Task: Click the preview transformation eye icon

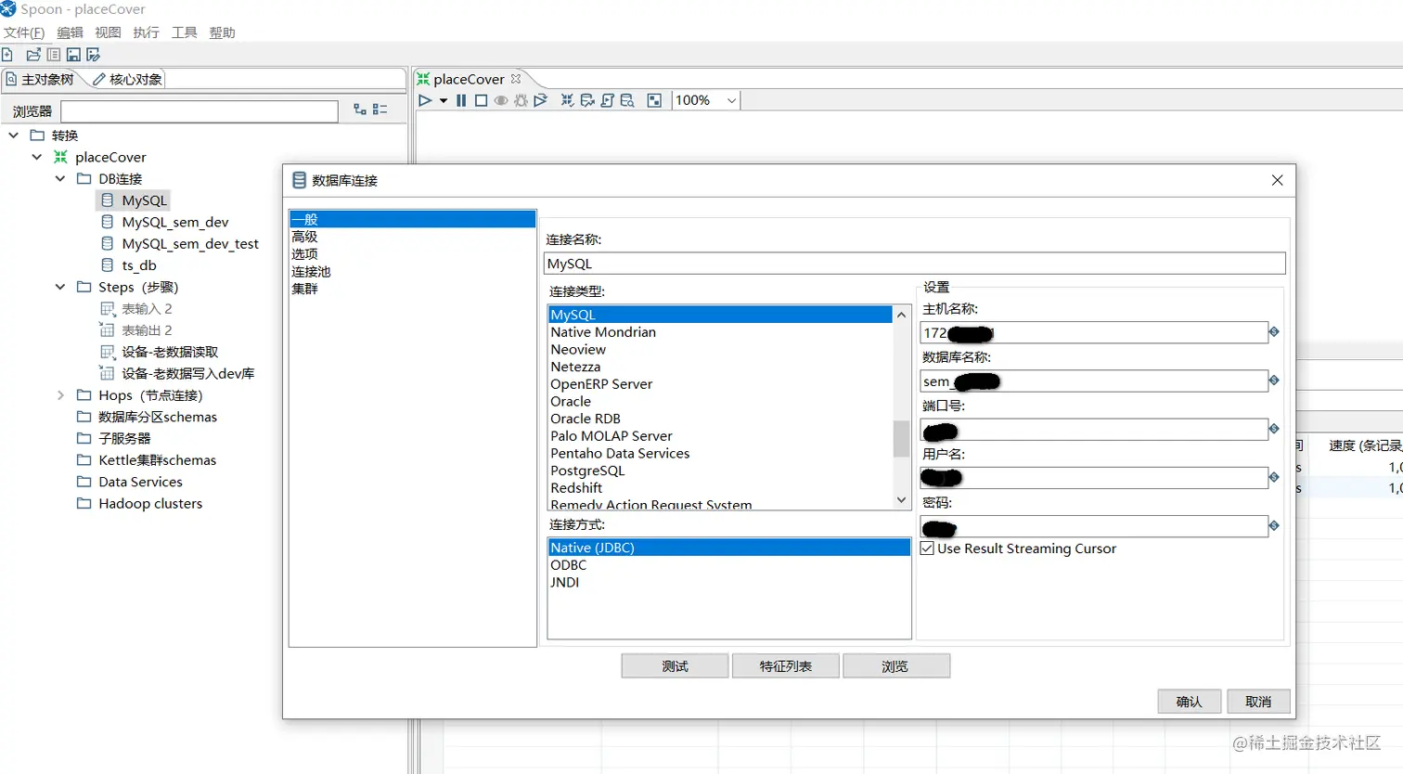Action: pos(501,100)
